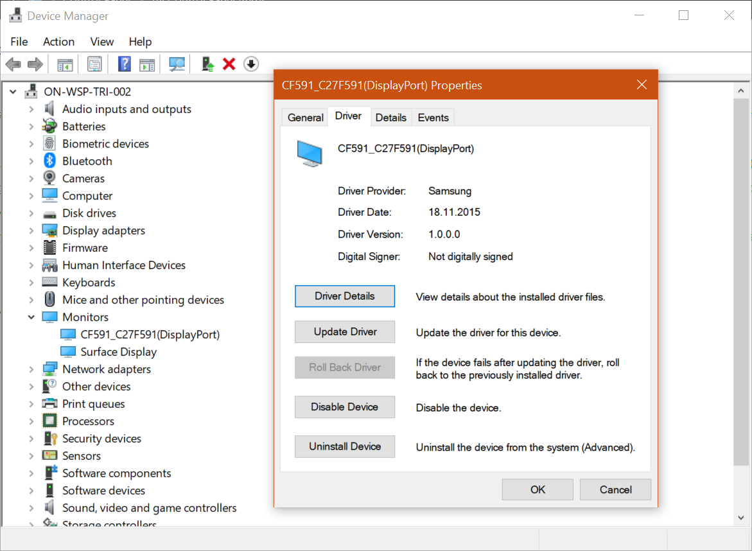Open the Action menu
Screen dimensions: 752x551
click(x=58, y=42)
